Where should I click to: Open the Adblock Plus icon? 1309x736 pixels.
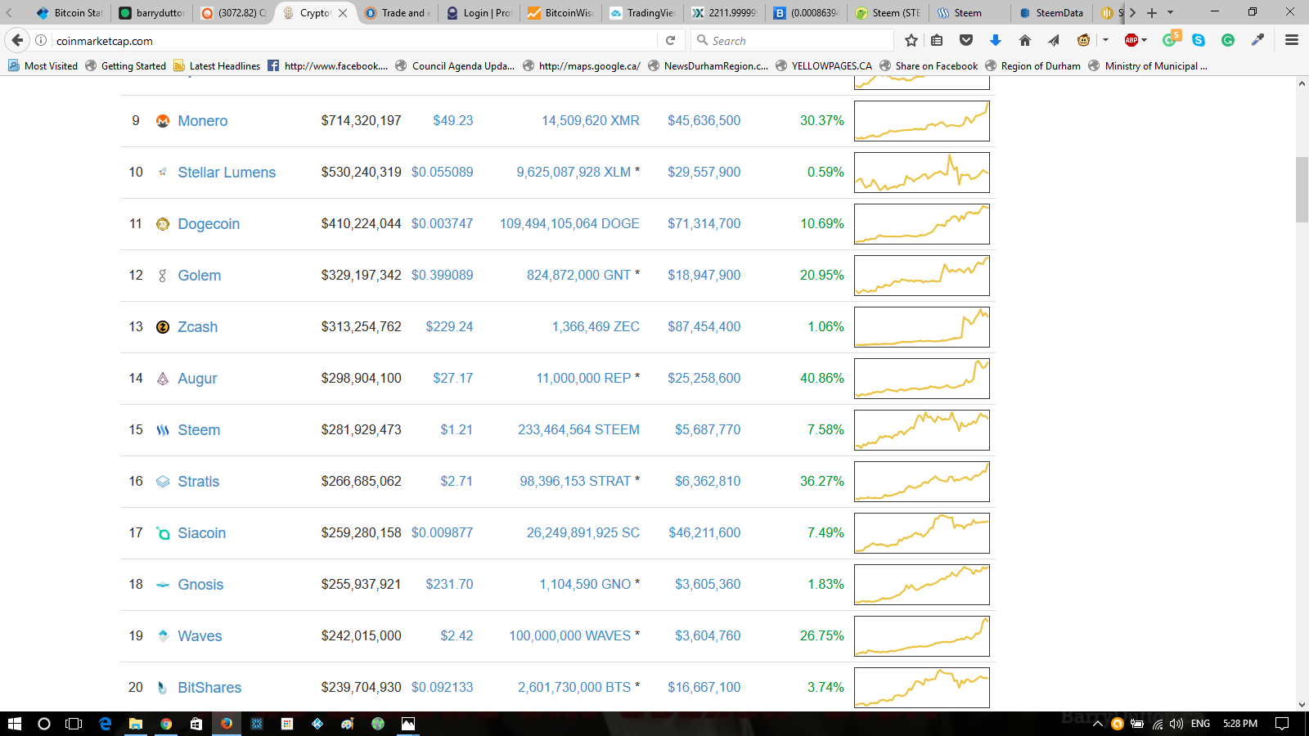[1131, 40]
